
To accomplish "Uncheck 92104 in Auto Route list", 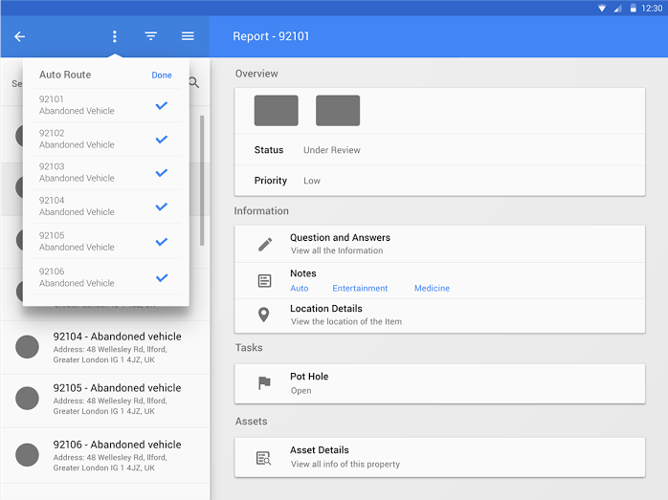I will pyautogui.click(x=162, y=207).
